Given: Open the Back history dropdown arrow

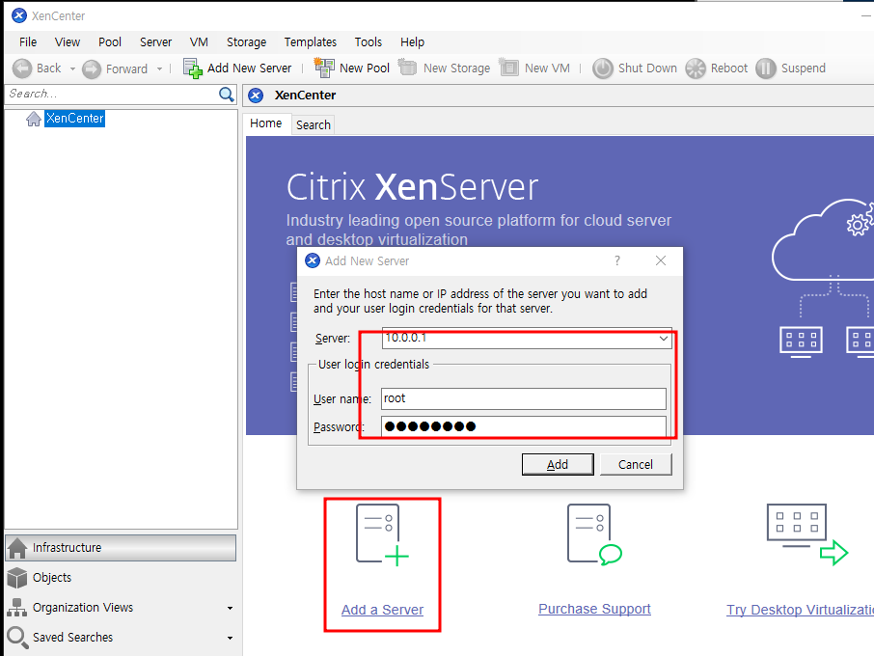Looking at the screenshot, I should pos(72,69).
